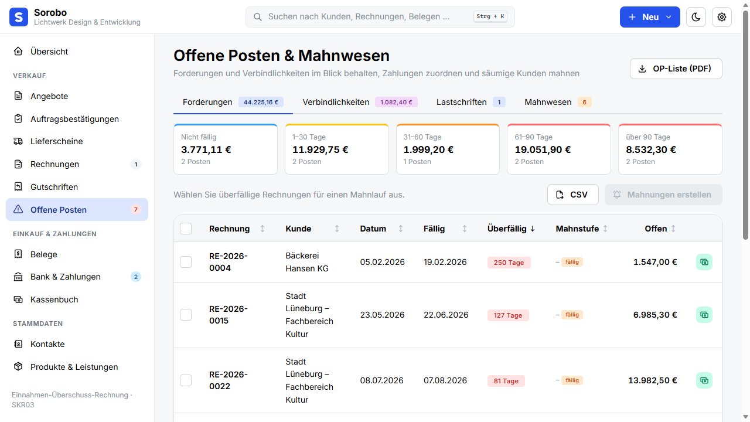Click the page's vertical scrollbar
The height and width of the screenshot is (422, 750).
(745, 124)
